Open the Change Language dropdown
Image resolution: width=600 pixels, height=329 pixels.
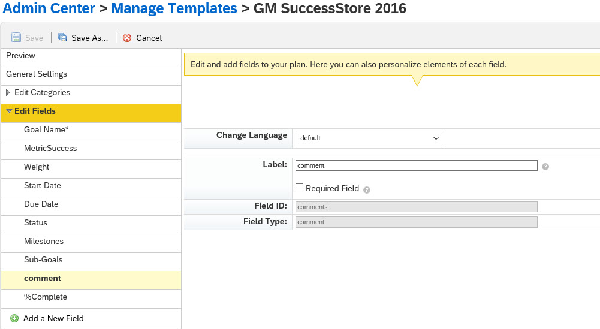(370, 138)
